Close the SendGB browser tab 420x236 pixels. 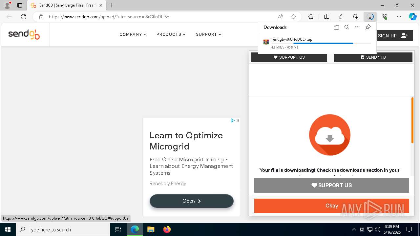(101, 5)
